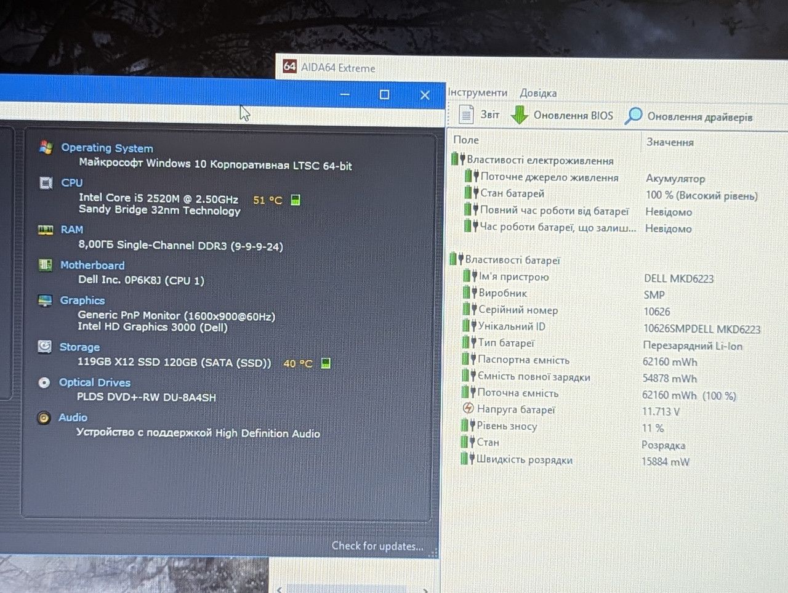
Task: Click the green indicator next to 51 °C
Action: [x=295, y=200]
